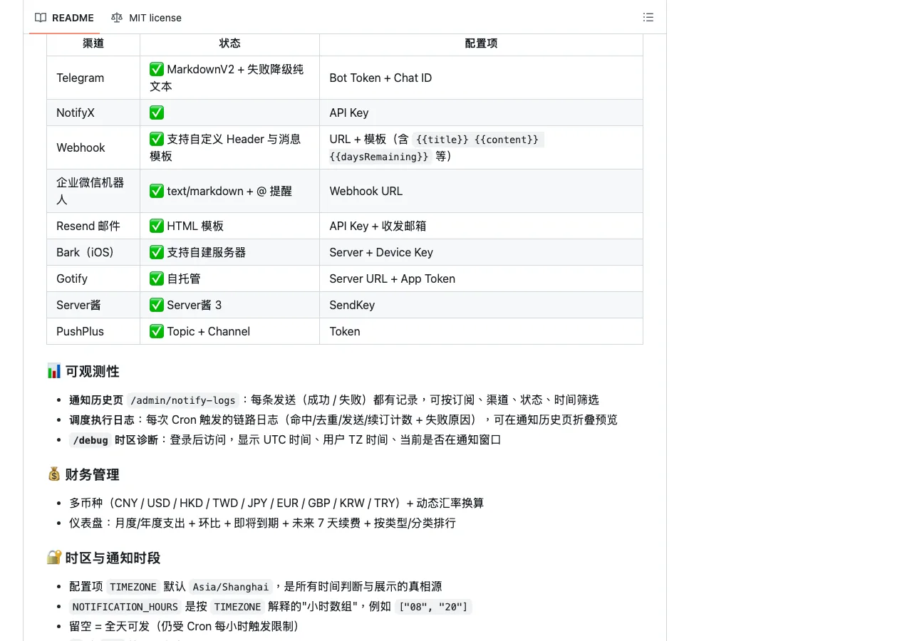Click the 状态 column header

tap(229, 43)
